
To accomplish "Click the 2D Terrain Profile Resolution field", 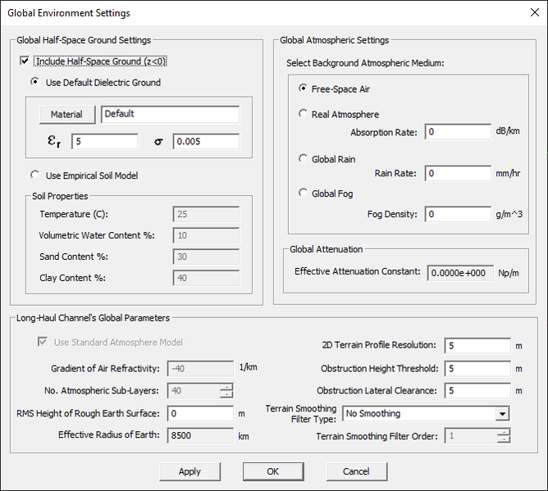I will pos(477,346).
